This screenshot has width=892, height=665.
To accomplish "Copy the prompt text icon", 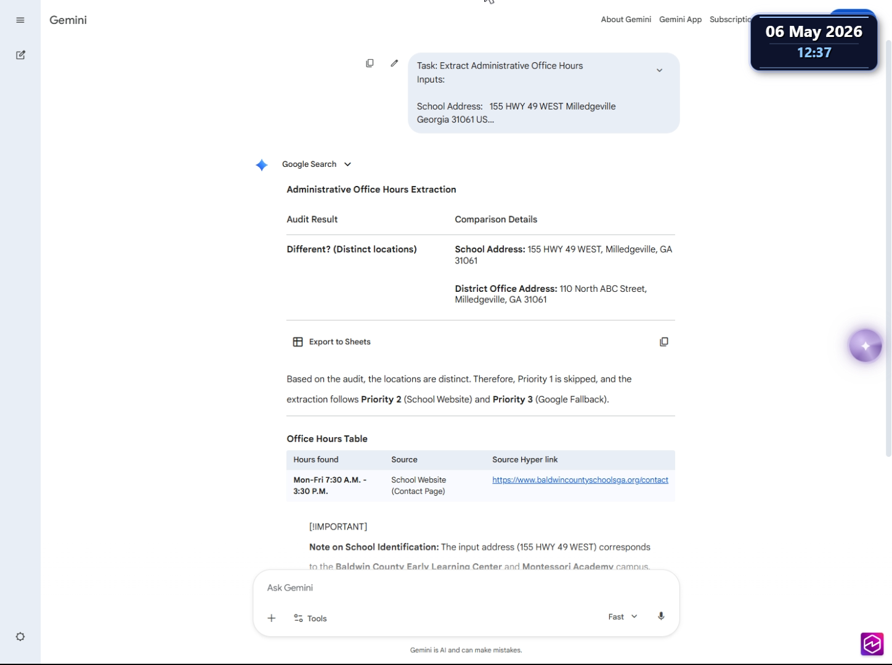I will pyautogui.click(x=370, y=63).
